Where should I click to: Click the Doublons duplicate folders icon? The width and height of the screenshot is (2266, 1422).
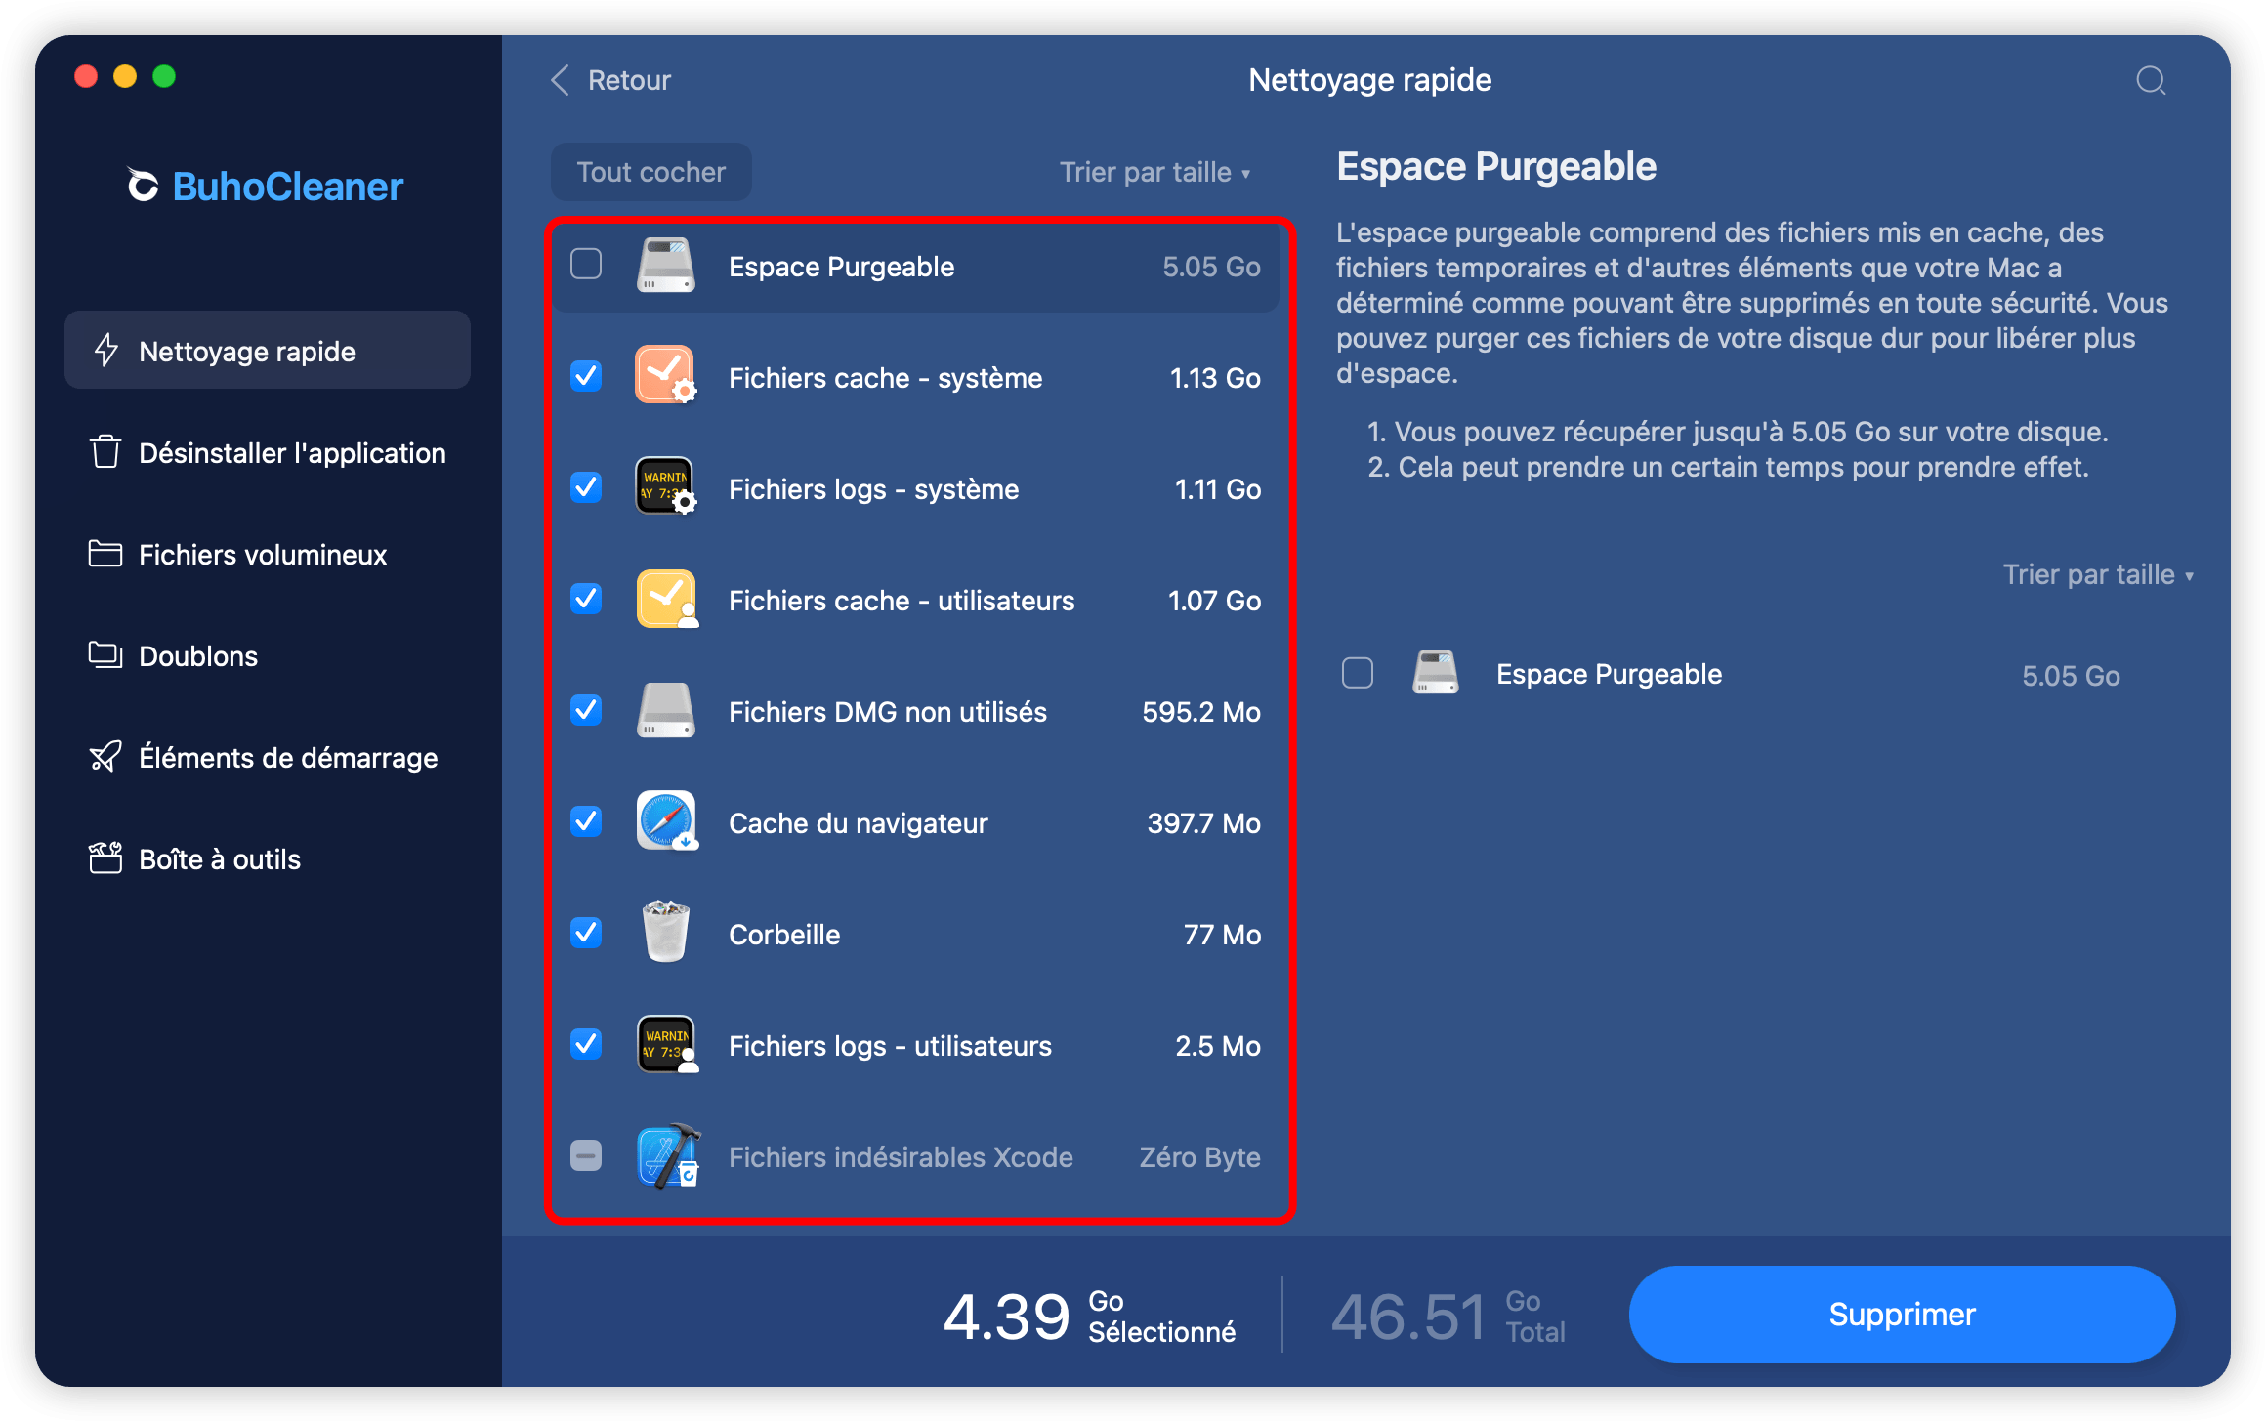click(105, 655)
